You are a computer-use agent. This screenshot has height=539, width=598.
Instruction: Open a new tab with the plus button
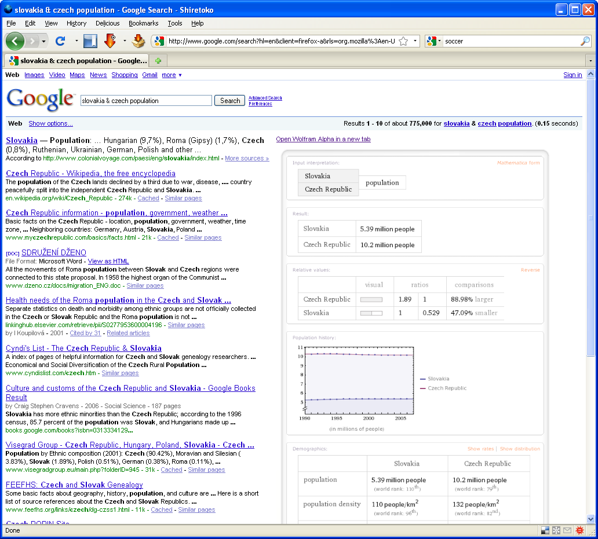158,61
